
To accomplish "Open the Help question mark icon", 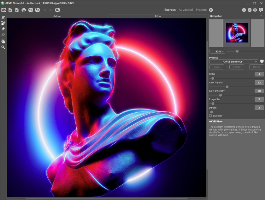I will (250, 10).
